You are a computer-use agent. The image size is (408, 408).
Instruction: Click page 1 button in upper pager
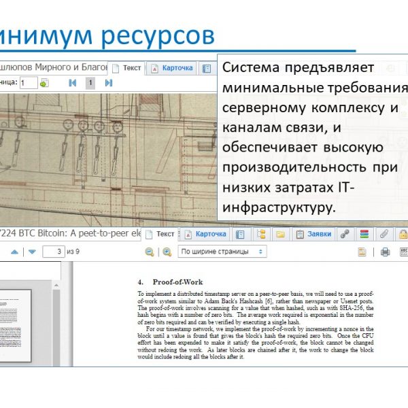tap(90, 83)
